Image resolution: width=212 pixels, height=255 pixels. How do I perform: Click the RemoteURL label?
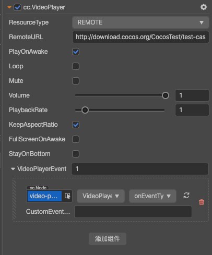coord(26,37)
